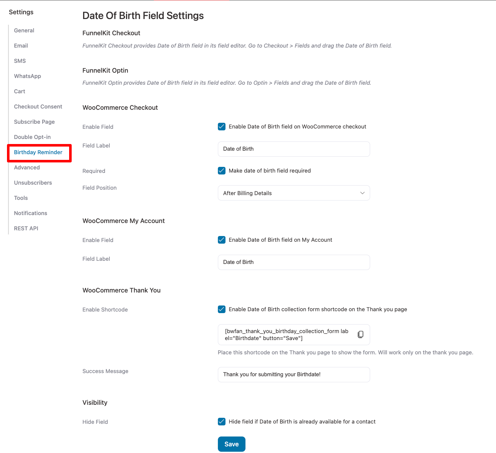
Task: Click the WooCommerce My Account heading
Action: point(124,221)
